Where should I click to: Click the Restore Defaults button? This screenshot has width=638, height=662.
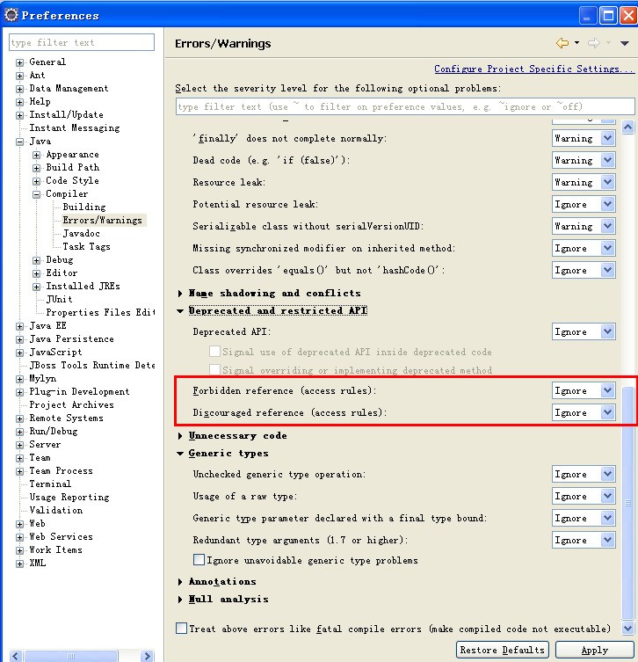[x=503, y=650]
